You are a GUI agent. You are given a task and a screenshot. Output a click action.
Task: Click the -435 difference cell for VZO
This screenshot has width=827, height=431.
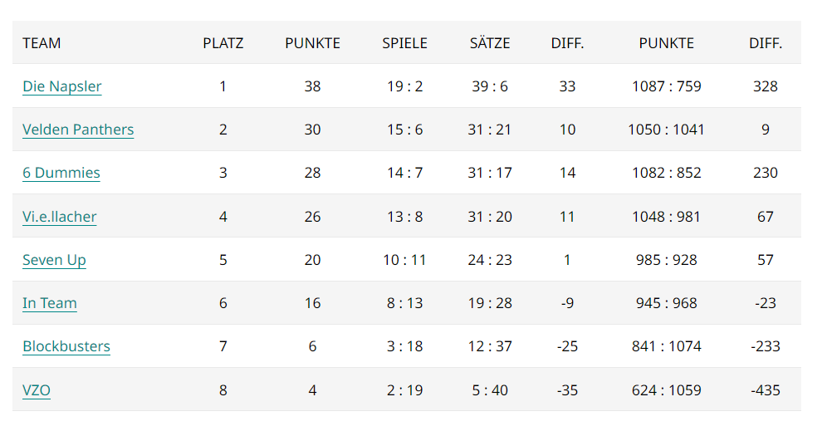[766, 390]
